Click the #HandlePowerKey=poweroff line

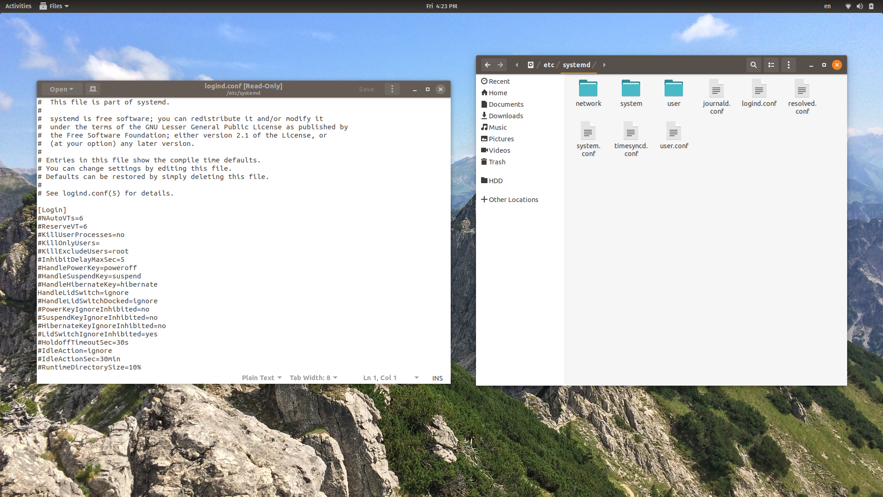(87, 268)
